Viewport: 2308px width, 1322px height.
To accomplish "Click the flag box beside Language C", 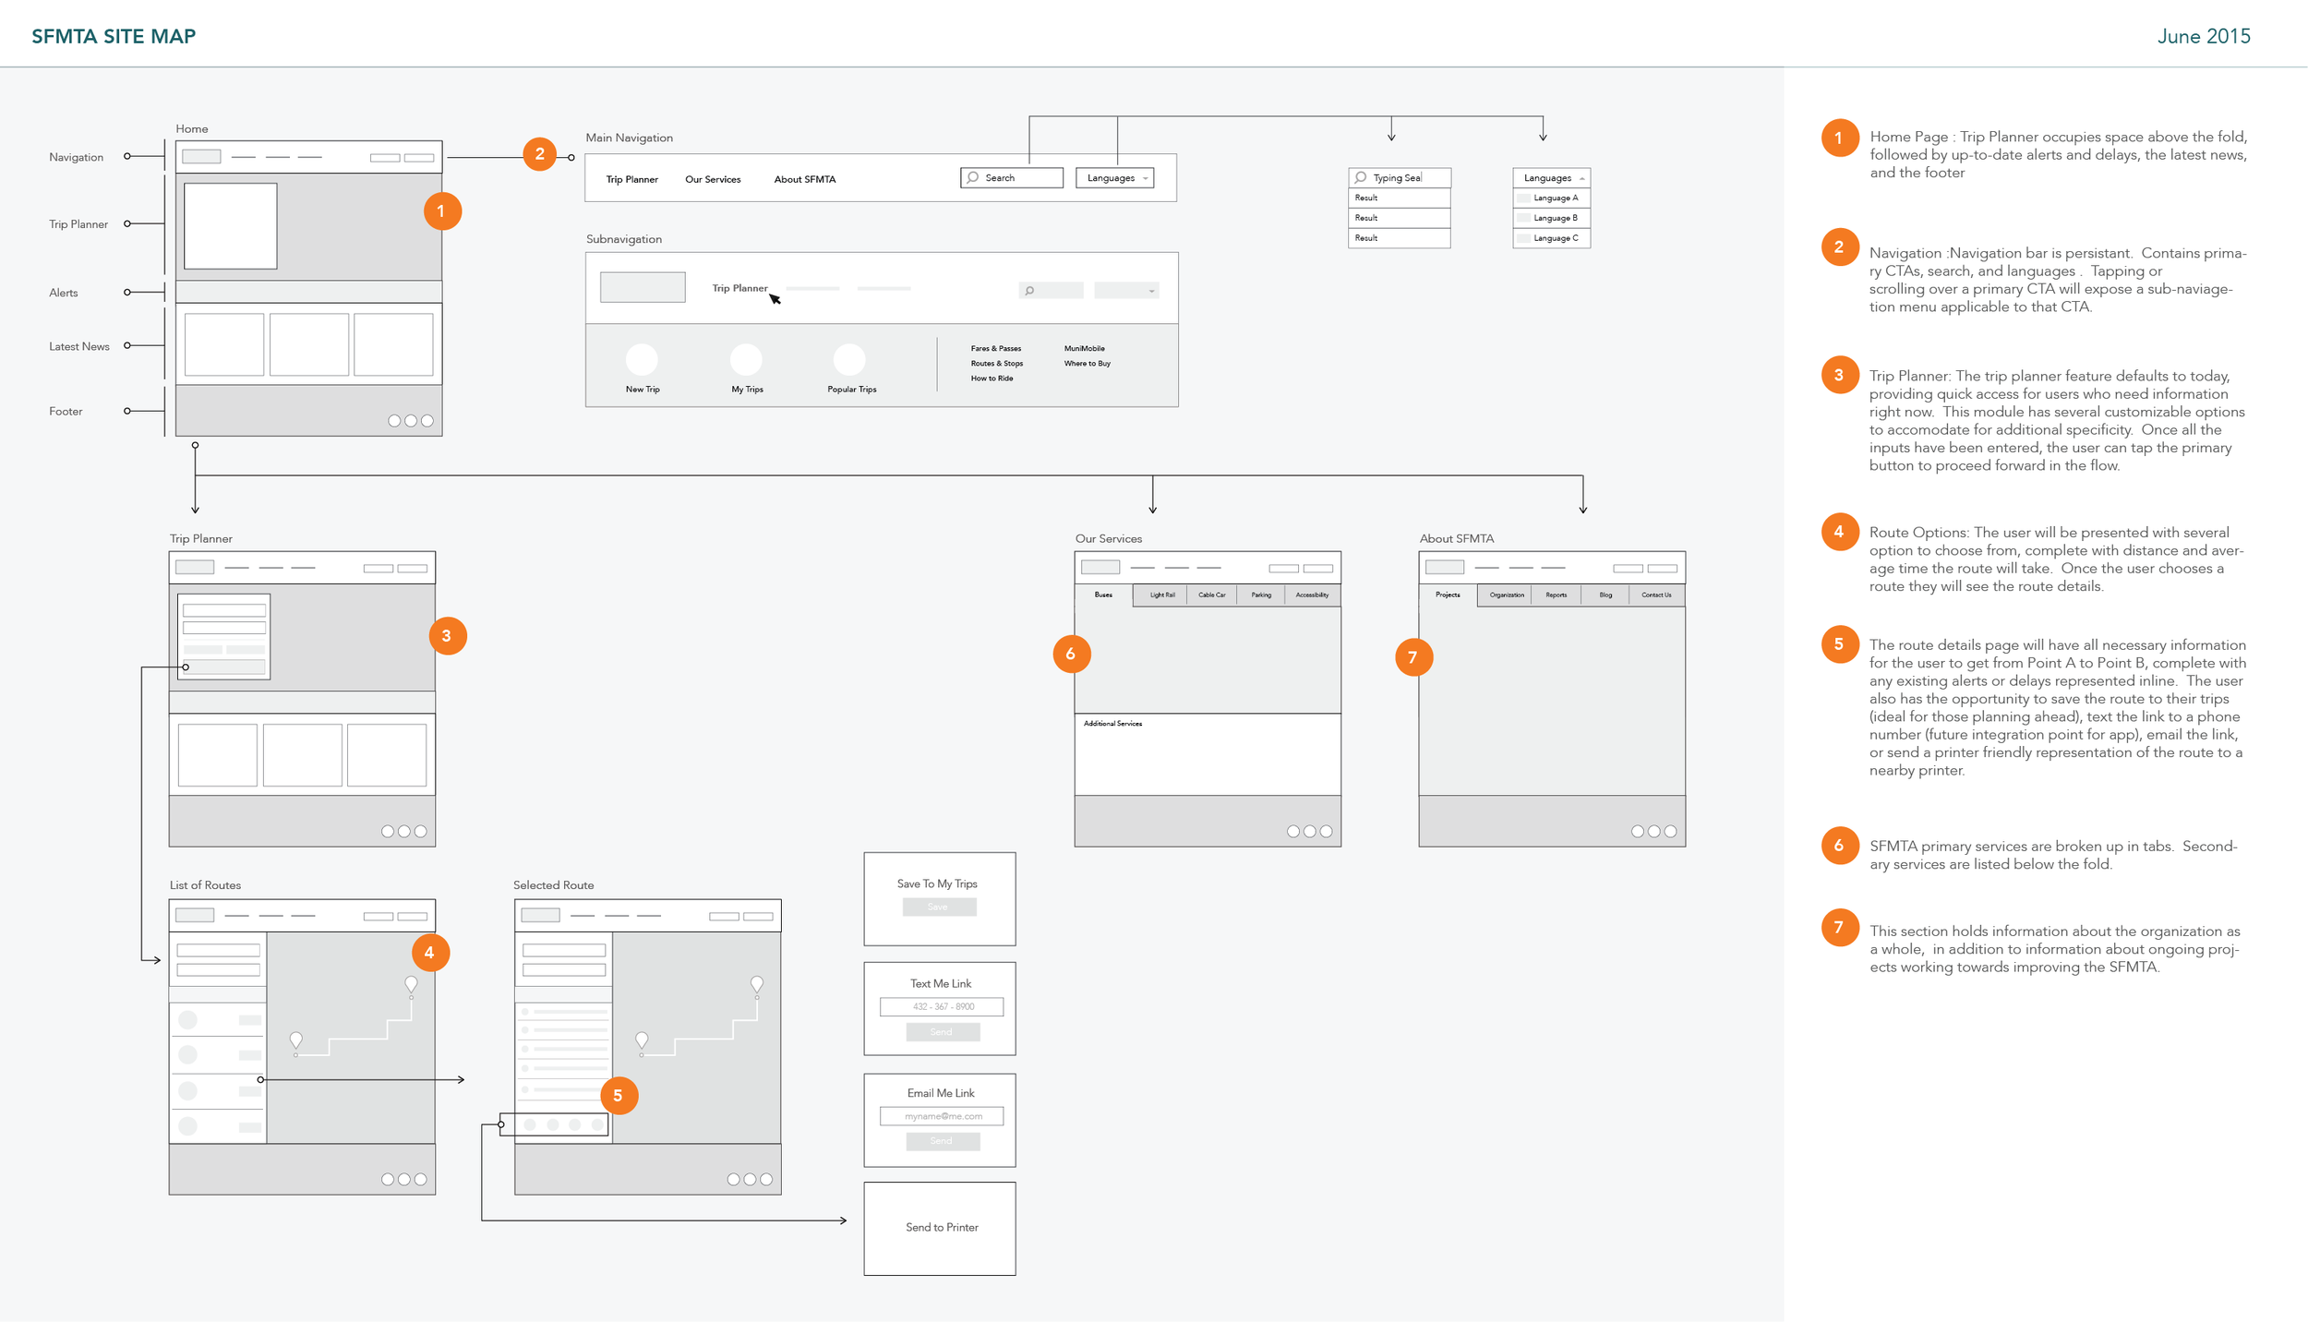I will [1523, 238].
